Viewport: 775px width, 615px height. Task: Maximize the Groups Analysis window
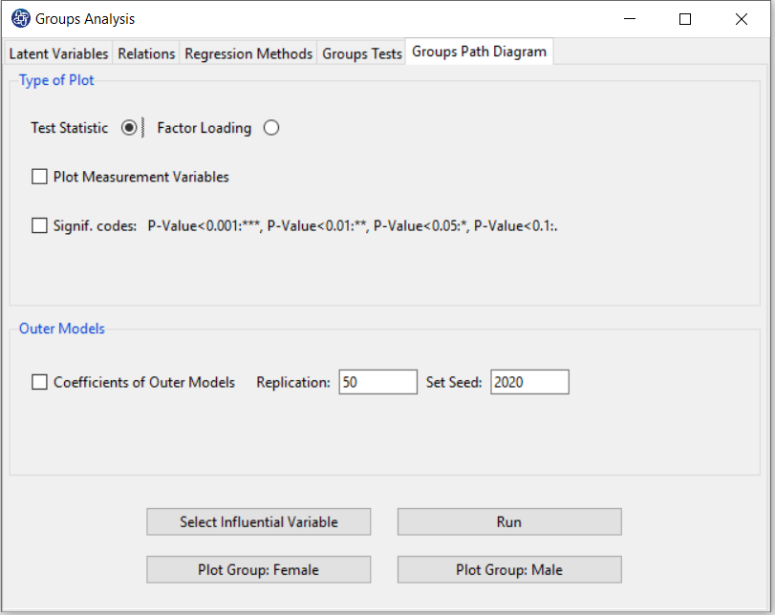(685, 19)
